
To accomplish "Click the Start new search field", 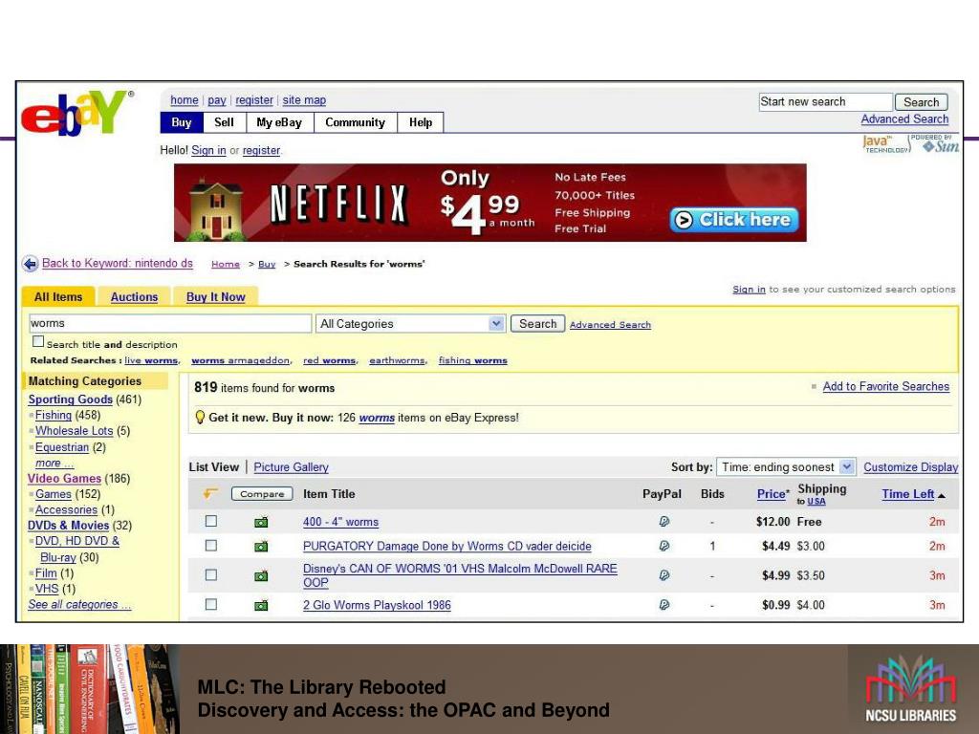I will click(825, 101).
